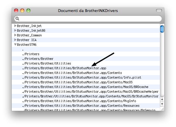This screenshot has height=127, width=176.
Task: Select the row ending in Contents/Resources
Action: 86,106
